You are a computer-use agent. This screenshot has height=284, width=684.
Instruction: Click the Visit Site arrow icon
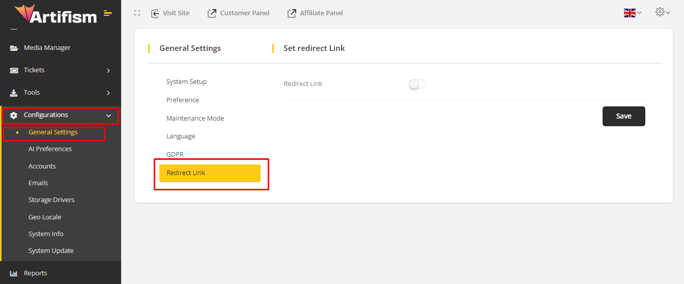(155, 13)
